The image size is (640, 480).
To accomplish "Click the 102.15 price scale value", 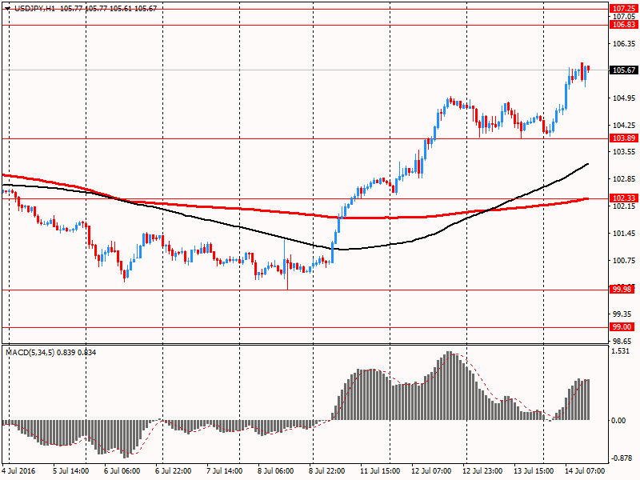I will (x=624, y=206).
